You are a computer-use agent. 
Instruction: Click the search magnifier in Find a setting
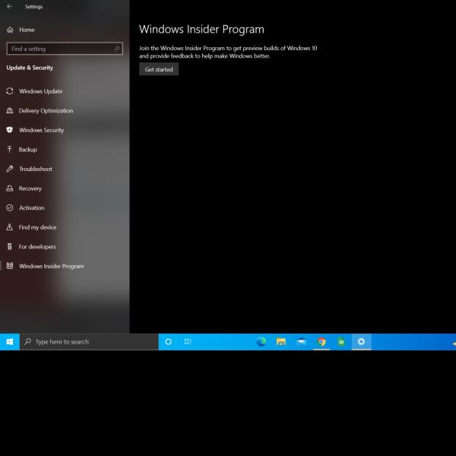pyautogui.click(x=117, y=49)
